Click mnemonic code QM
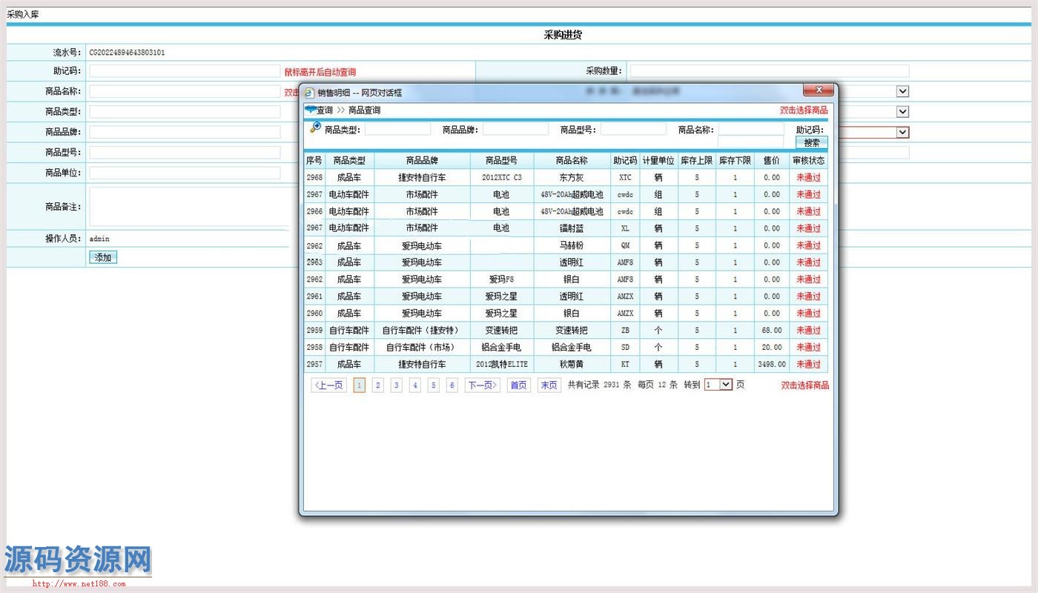This screenshot has height=593, width=1038. click(x=625, y=245)
